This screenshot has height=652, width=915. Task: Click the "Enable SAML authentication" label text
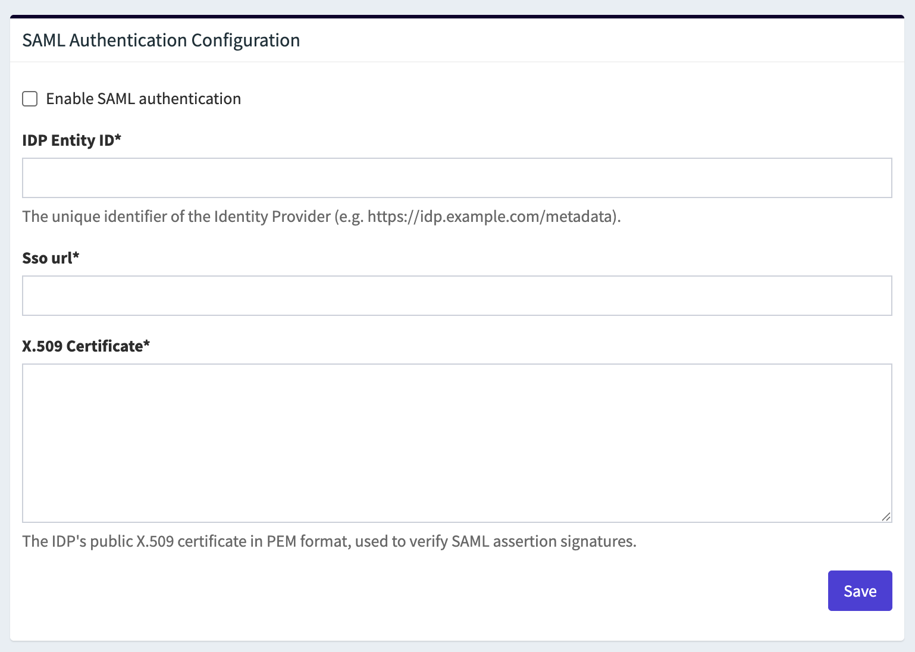143,99
